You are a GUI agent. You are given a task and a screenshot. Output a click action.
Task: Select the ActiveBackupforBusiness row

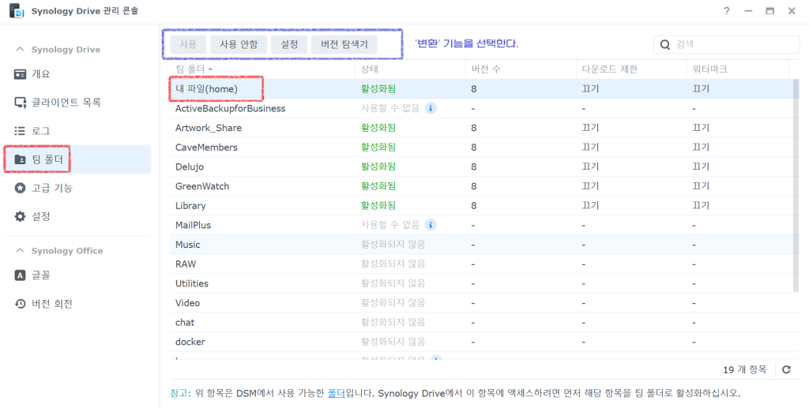coord(481,108)
